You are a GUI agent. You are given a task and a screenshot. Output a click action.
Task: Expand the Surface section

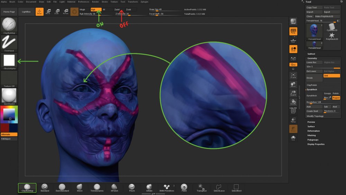pos(311,126)
